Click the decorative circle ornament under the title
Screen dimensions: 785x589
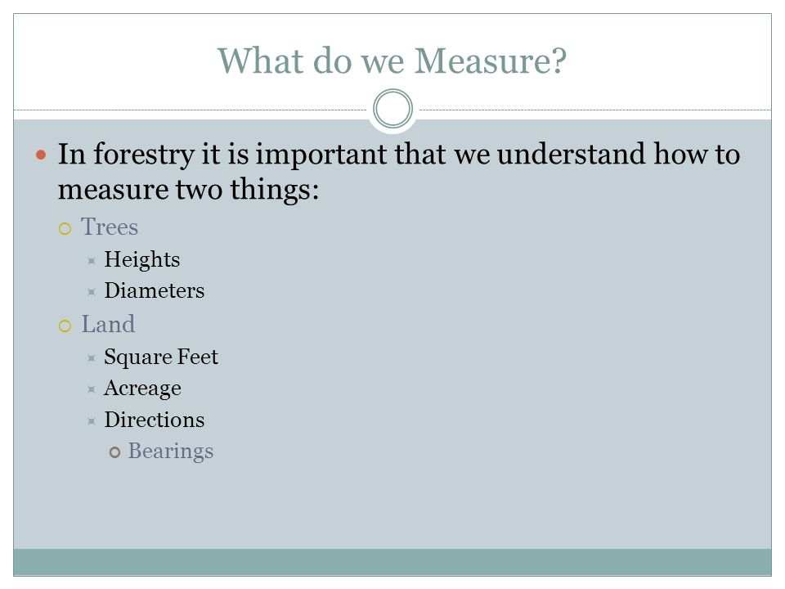[x=392, y=109]
